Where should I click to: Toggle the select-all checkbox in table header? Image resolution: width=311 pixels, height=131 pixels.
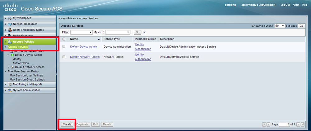pyautogui.click(x=64, y=39)
